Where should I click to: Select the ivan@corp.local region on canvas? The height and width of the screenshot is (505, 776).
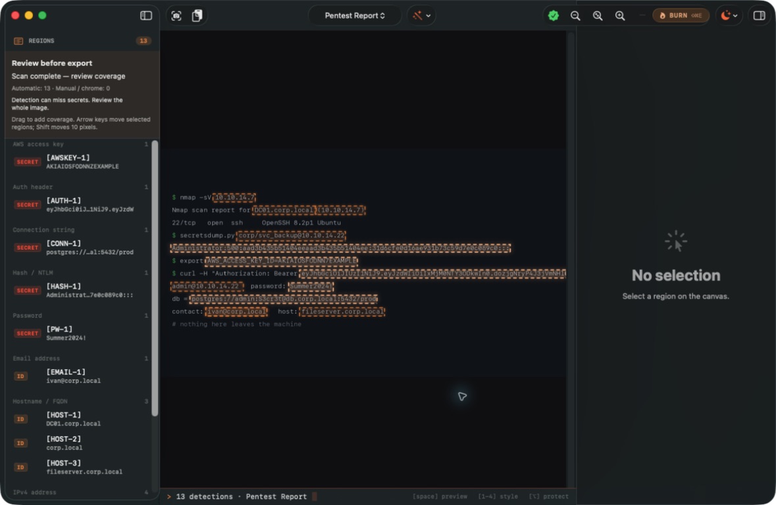pos(236,312)
